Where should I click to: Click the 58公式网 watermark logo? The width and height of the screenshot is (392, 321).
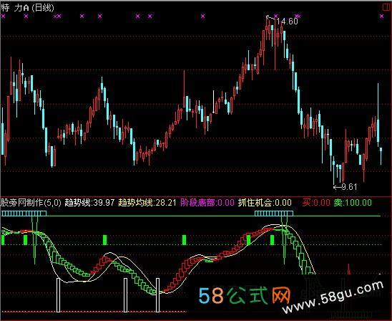click(x=245, y=295)
